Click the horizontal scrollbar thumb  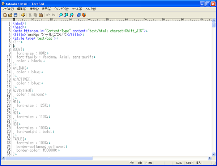point(49,158)
